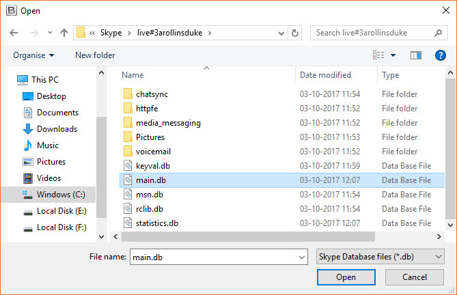457x295 pixels.
Task: Sort files by Date modified column
Action: click(x=325, y=75)
